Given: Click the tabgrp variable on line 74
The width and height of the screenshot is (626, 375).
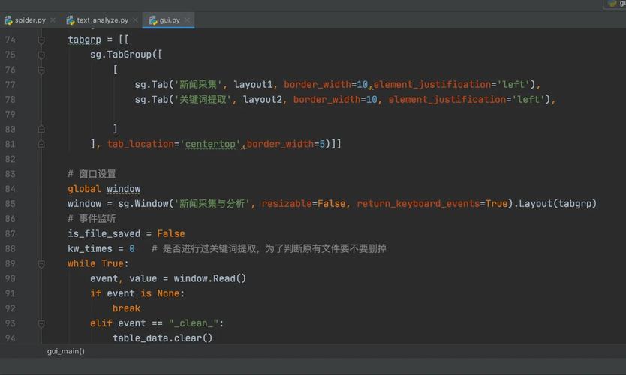Looking at the screenshot, I should coord(84,40).
